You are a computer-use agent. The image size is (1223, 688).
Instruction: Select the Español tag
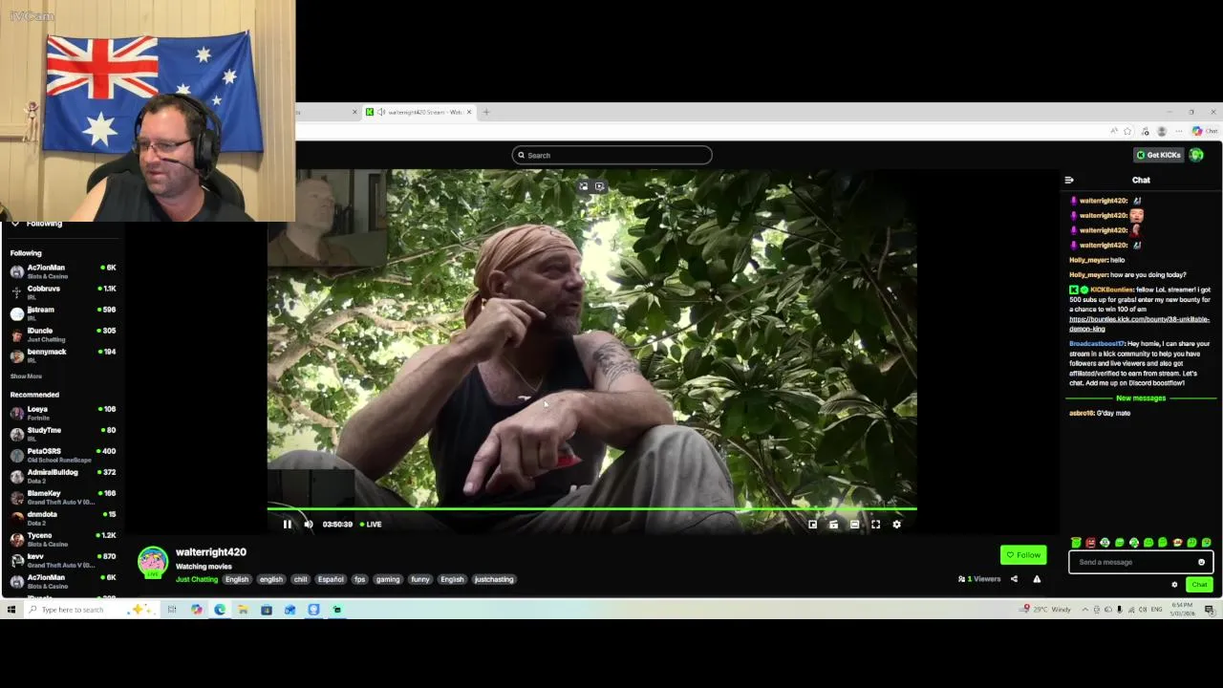tap(331, 579)
